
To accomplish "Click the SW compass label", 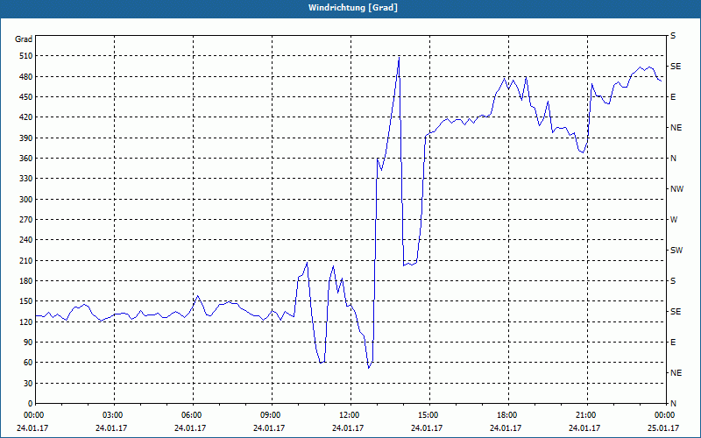I will tap(676, 251).
